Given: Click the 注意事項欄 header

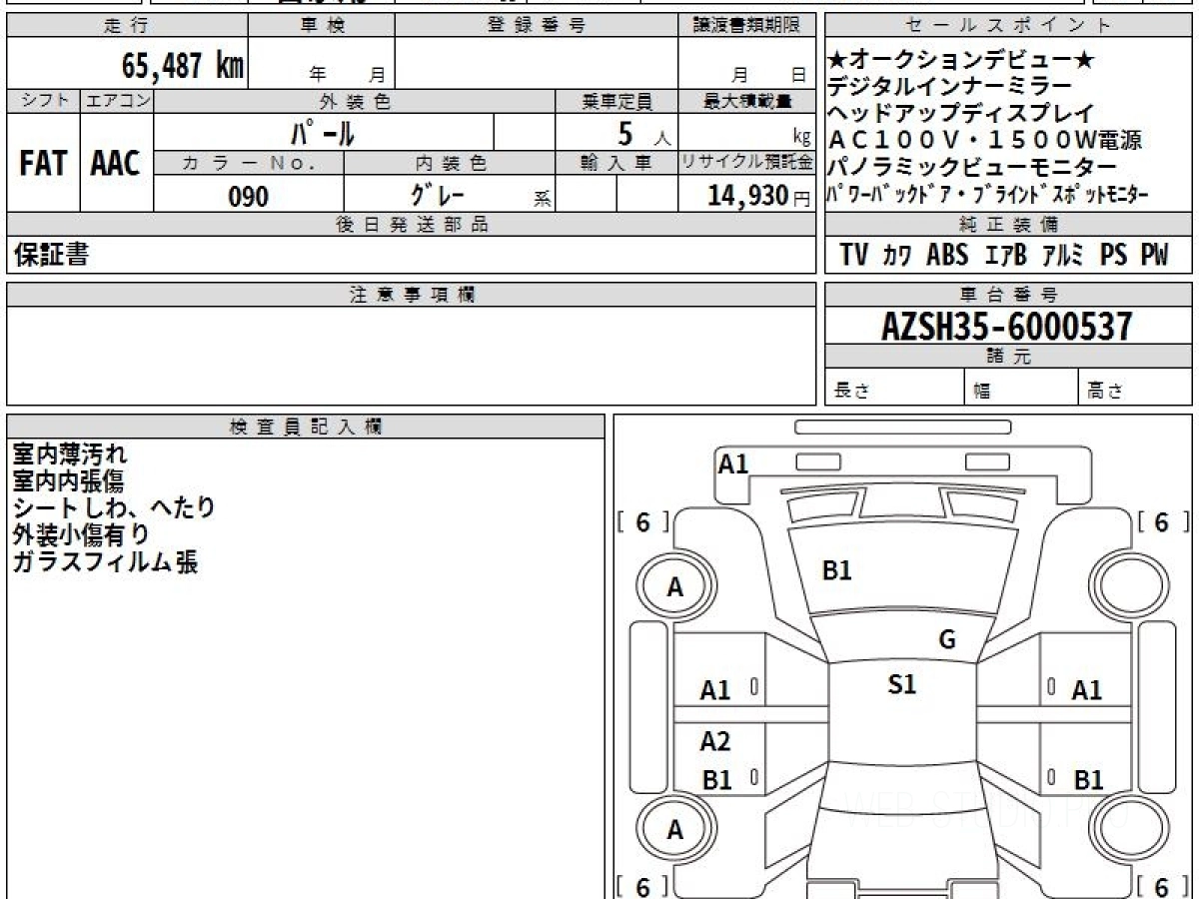Looking at the screenshot, I should tap(412, 295).
